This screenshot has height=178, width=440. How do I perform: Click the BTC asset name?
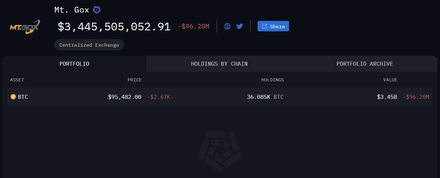click(23, 97)
